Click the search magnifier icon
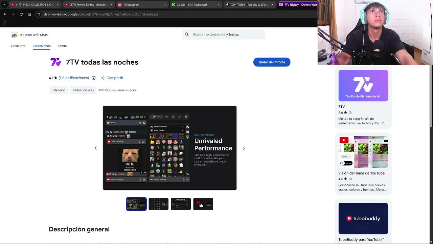The height and width of the screenshot is (244, 433). coord(187,35)
